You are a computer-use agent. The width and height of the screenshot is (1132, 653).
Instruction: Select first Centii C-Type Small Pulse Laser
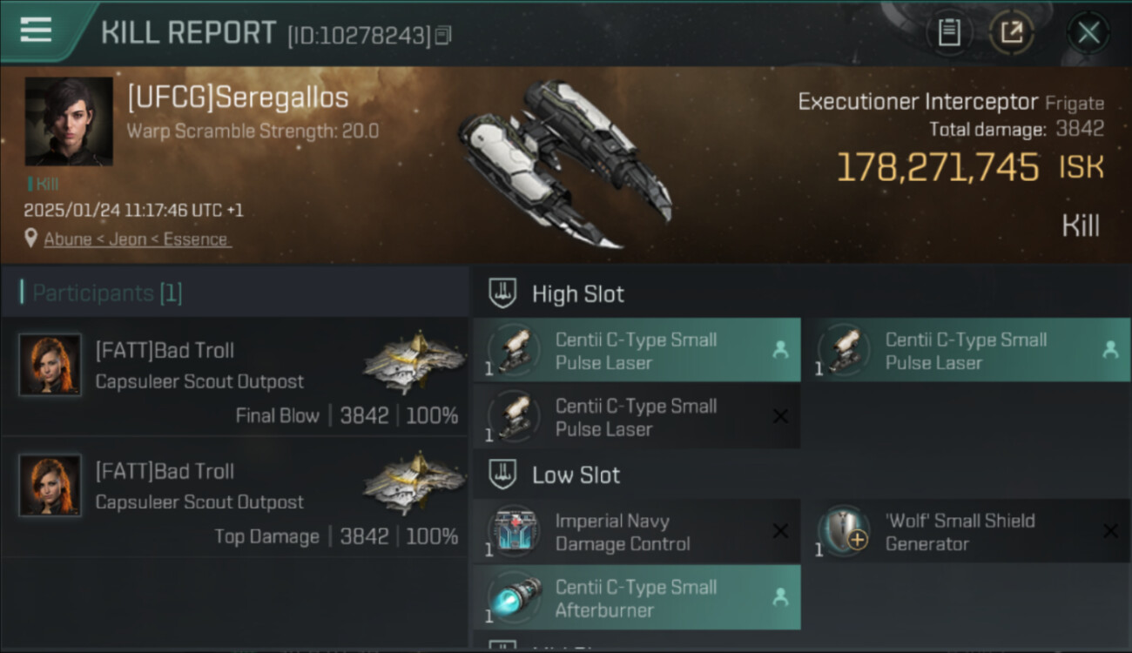tap(636, 351)
